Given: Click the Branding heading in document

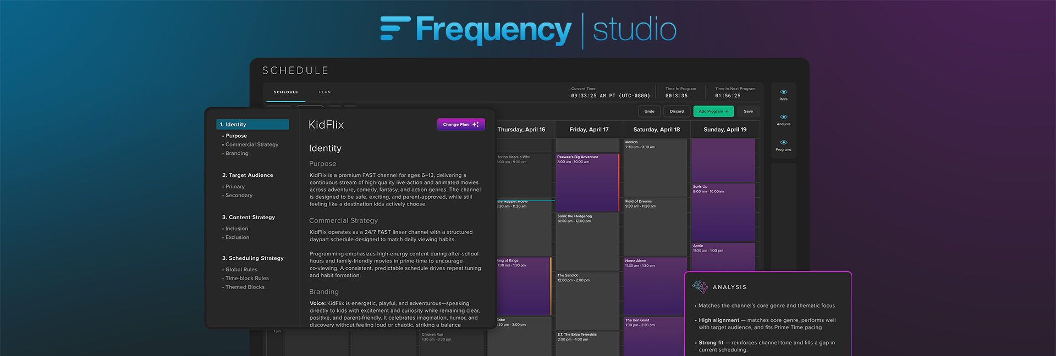Looking at the screenshot, I should coord(324,292).
